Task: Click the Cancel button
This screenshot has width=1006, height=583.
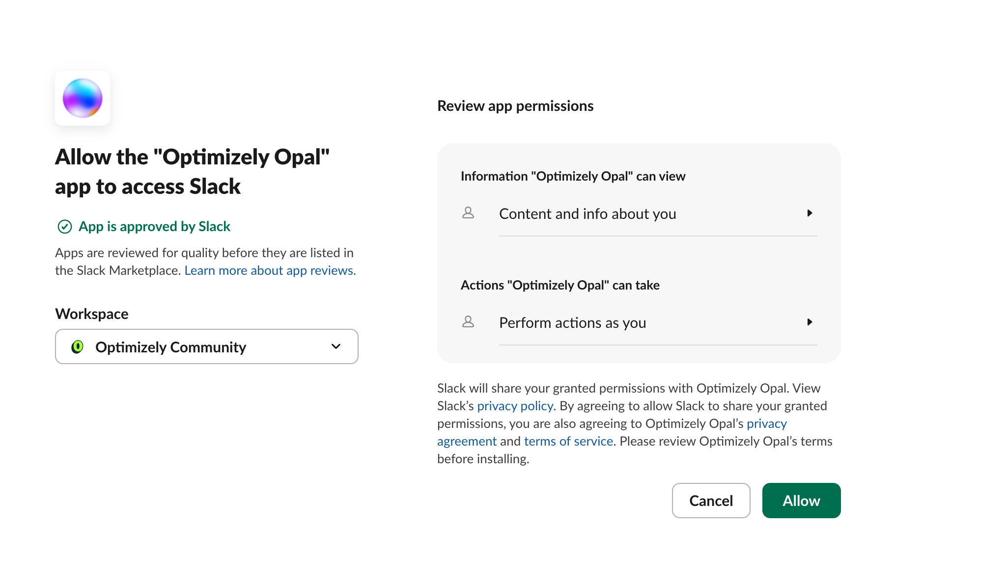Action: 711,501
